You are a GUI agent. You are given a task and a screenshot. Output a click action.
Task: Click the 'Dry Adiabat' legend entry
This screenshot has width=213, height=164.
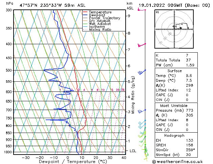tap(100, 21)
